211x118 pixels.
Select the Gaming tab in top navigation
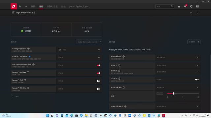click(41, 7)
